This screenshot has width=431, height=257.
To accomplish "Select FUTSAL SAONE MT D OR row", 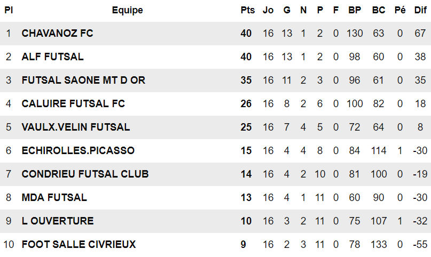I will [83, 80].
